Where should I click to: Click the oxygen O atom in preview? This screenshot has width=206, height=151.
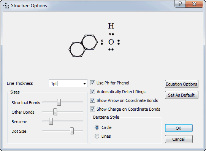[x=111, y=42]
